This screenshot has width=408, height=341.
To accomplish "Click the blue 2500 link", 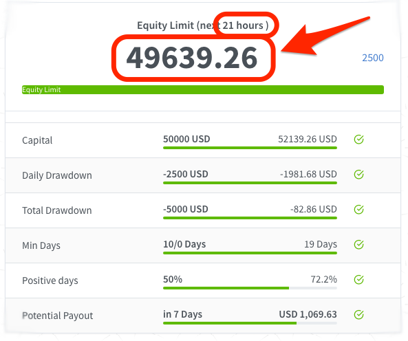I will click(373, 58).
